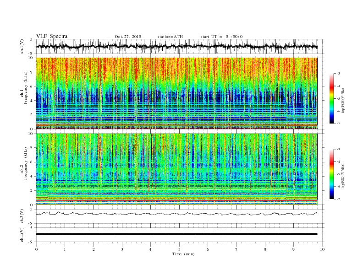
Task: Click the "-7" tick on ch.1 color bar
Action: pyautogui.click(x=338, y=124)
